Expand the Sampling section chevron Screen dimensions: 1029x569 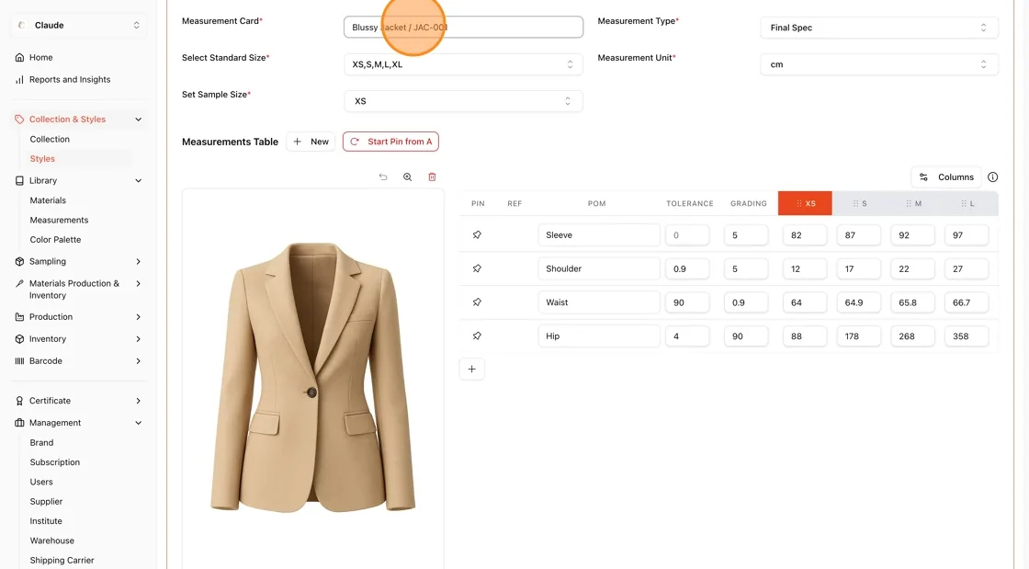pyautogui.click(x=139, y=261)
